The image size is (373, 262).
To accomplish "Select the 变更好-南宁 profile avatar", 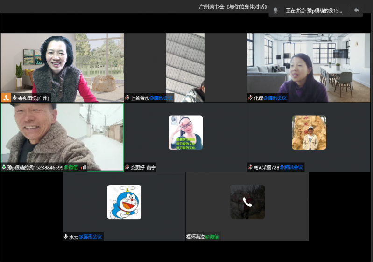I will 185,132.
